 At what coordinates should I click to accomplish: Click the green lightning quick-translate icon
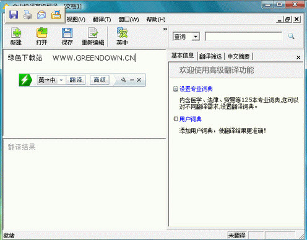(25, 80)
